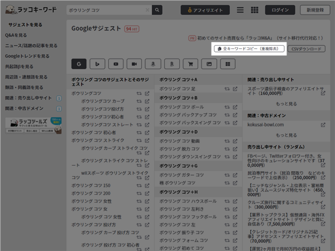Click the ボウリング ダウンスイング コツ keyword

click(x=190, y=157)
